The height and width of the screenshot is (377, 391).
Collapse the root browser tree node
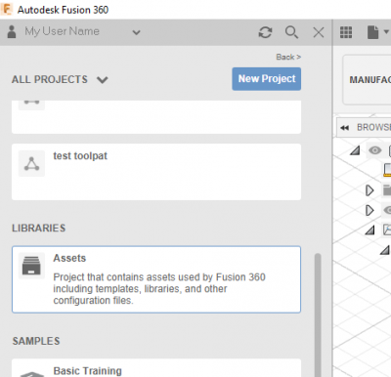(x=355, y=150)
